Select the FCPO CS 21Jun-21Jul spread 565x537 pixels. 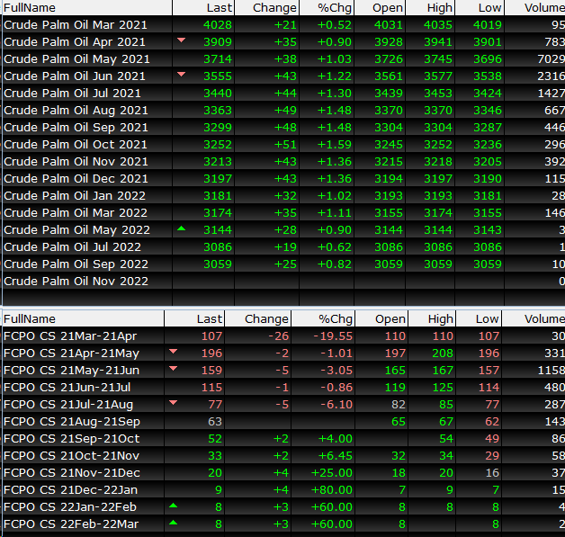(67, 388)
